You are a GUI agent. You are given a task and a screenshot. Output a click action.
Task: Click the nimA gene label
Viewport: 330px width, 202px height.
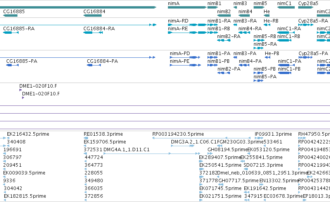pyautogui.click(x=174, y=3)
